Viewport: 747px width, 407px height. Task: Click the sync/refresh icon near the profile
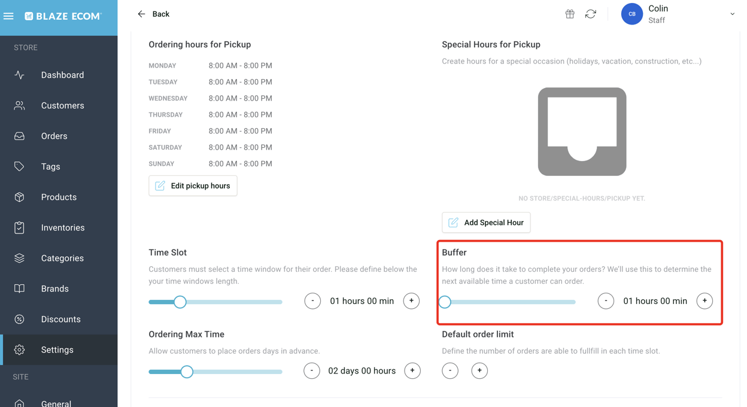coord(591,14)
